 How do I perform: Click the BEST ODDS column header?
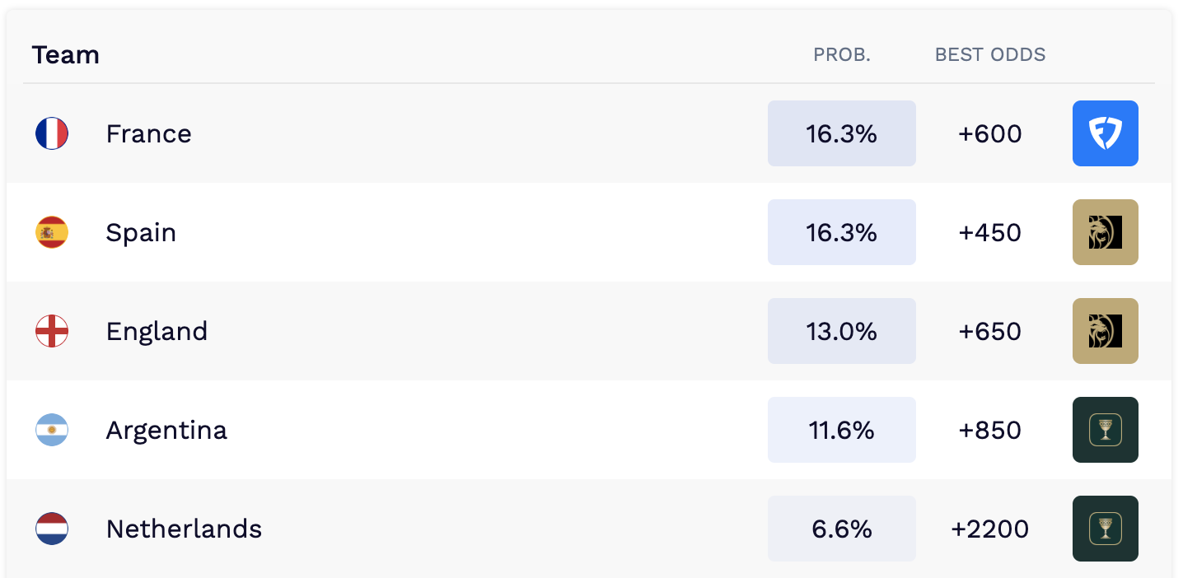pyautogui.click(x=990, y=55)
